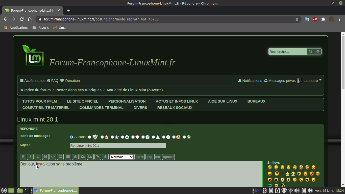Open the 'LE SITE OFFICIEL' menu
The height and width of the screenshot is (194, 345).
(83, 101)
